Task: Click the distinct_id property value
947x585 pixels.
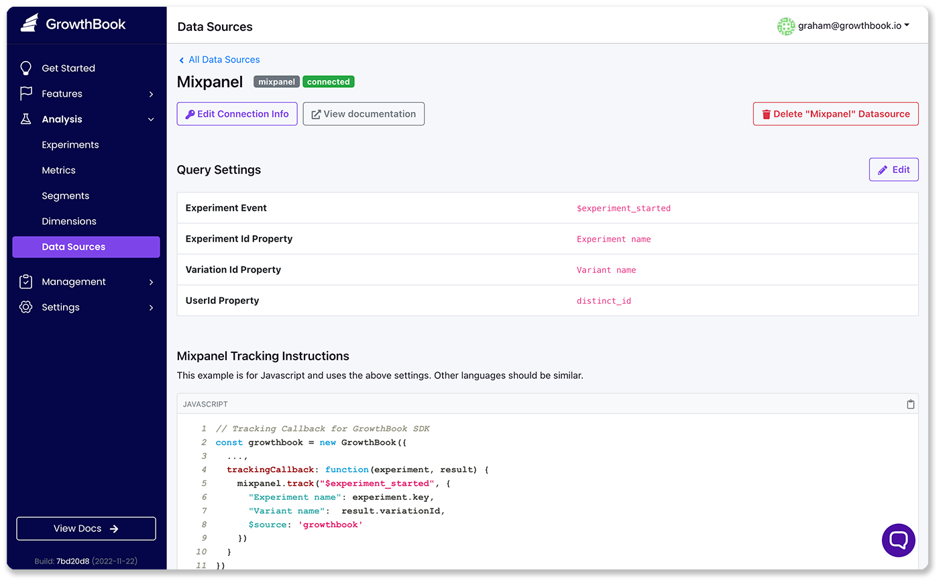Action: click(604, 301)
